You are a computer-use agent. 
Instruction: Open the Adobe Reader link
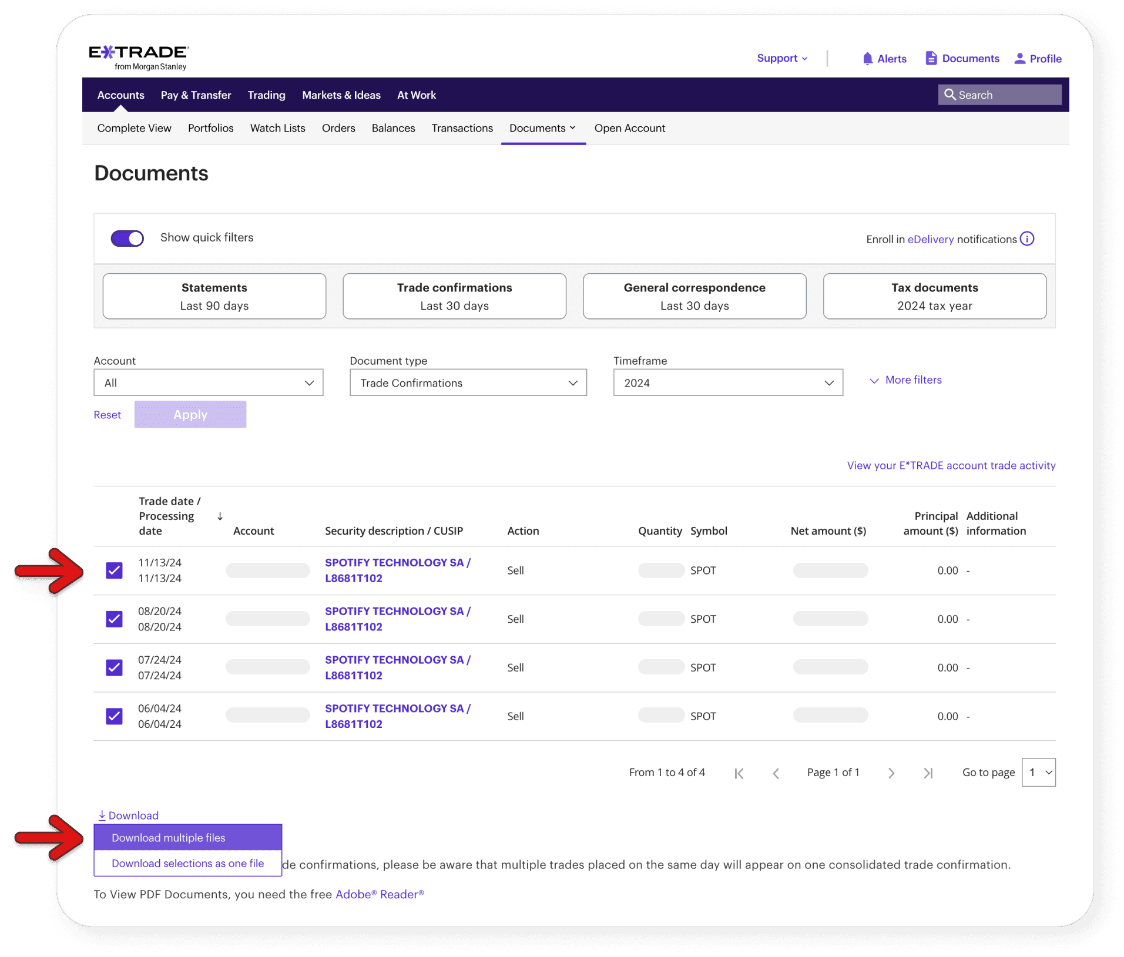[x=380, y=894]
